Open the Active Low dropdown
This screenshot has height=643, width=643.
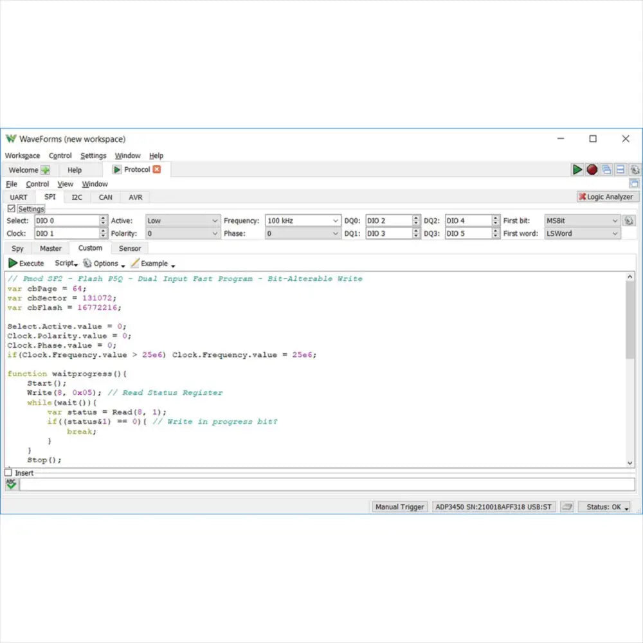click(x=183, y=221)
